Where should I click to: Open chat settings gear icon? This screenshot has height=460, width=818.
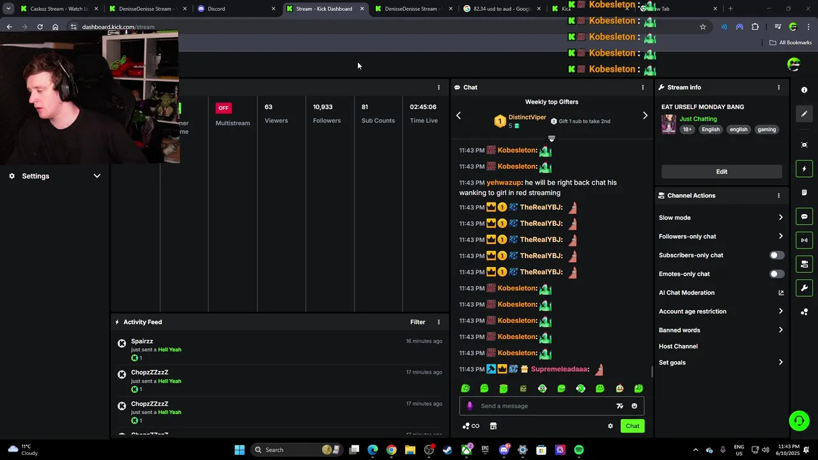(x=610, y=426)
